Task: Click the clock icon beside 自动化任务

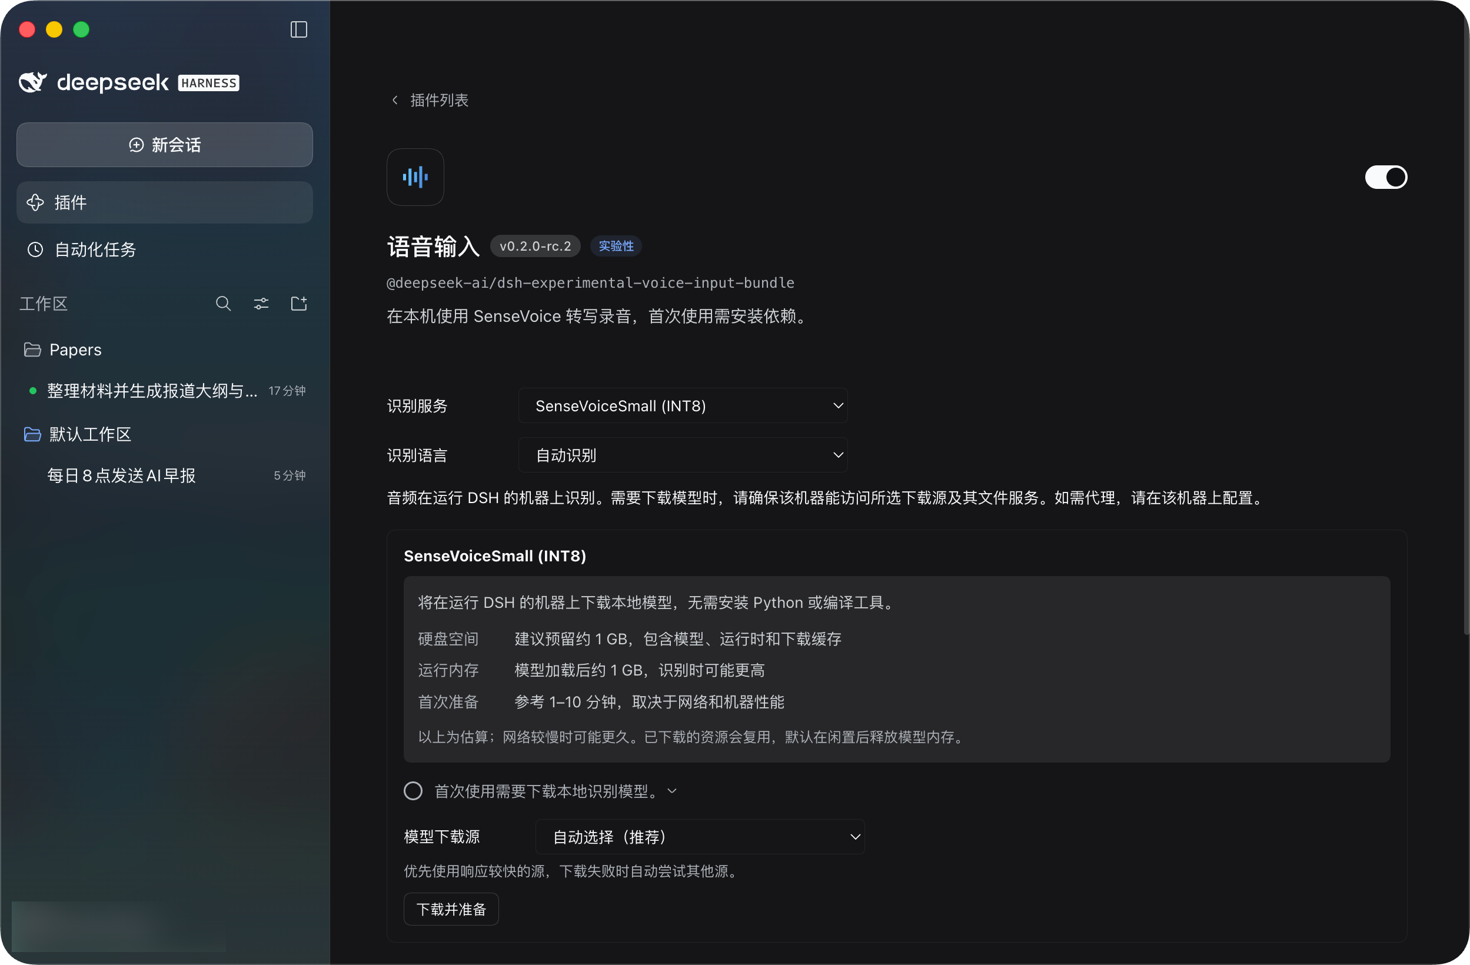Action: (35, 249)
